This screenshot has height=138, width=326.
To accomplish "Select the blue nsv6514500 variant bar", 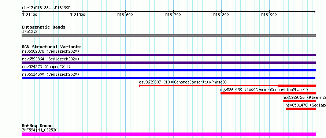I will 168,78.
